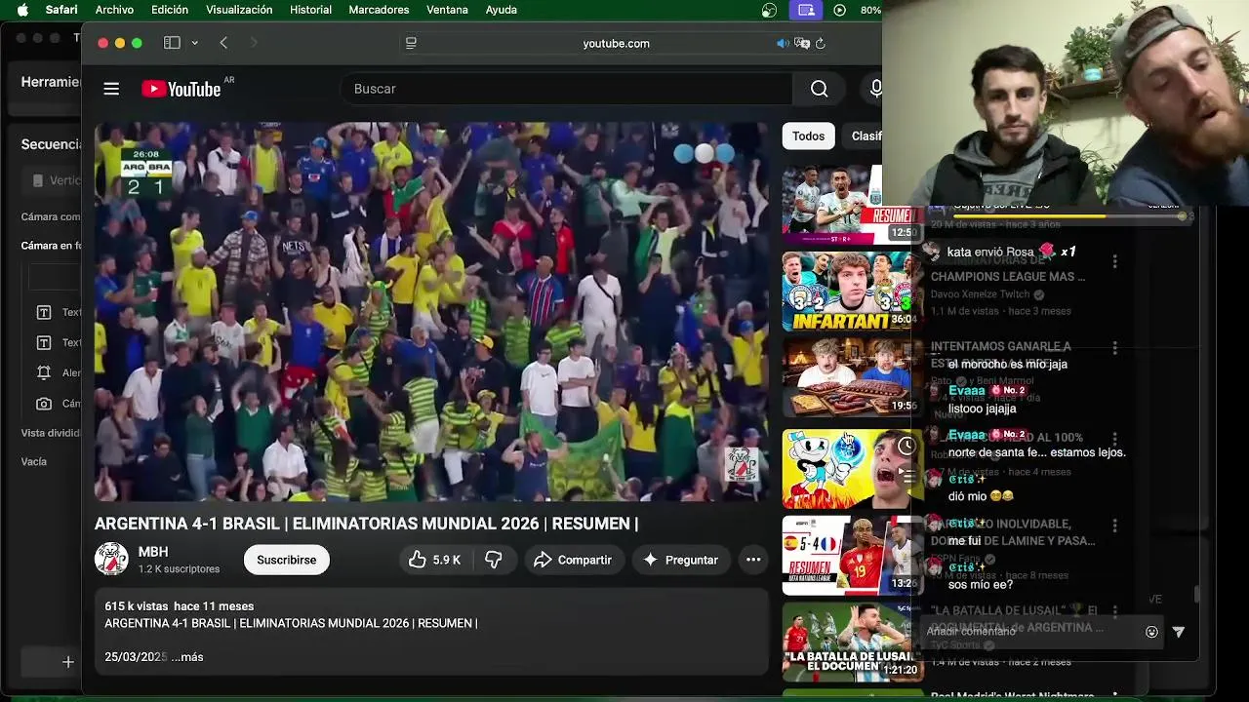Expand description with '...más'
This screenshot has height=702, width=1249.
pyautogui.click(x=186, y=657)
